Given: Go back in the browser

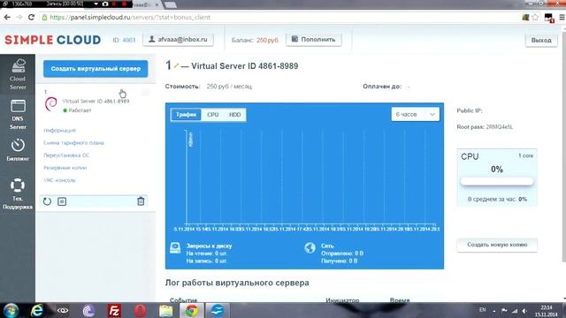Looking at the screenshot, I should coord(7,17).
